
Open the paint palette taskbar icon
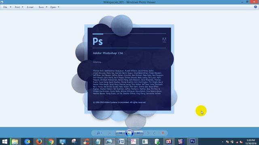[x=74, y=141]
